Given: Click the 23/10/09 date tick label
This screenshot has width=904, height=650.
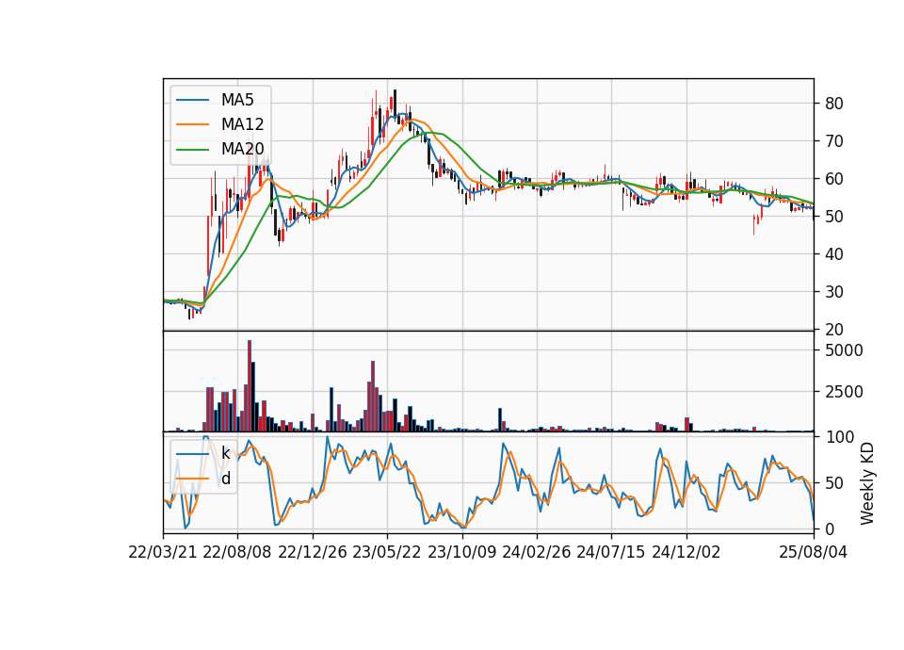Looking at the screenshot, I should point(461,552).
